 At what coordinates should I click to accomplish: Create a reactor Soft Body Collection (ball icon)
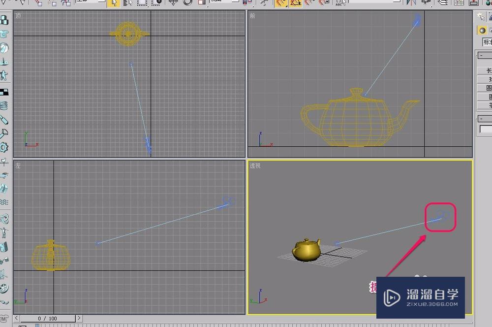[4, 48]
